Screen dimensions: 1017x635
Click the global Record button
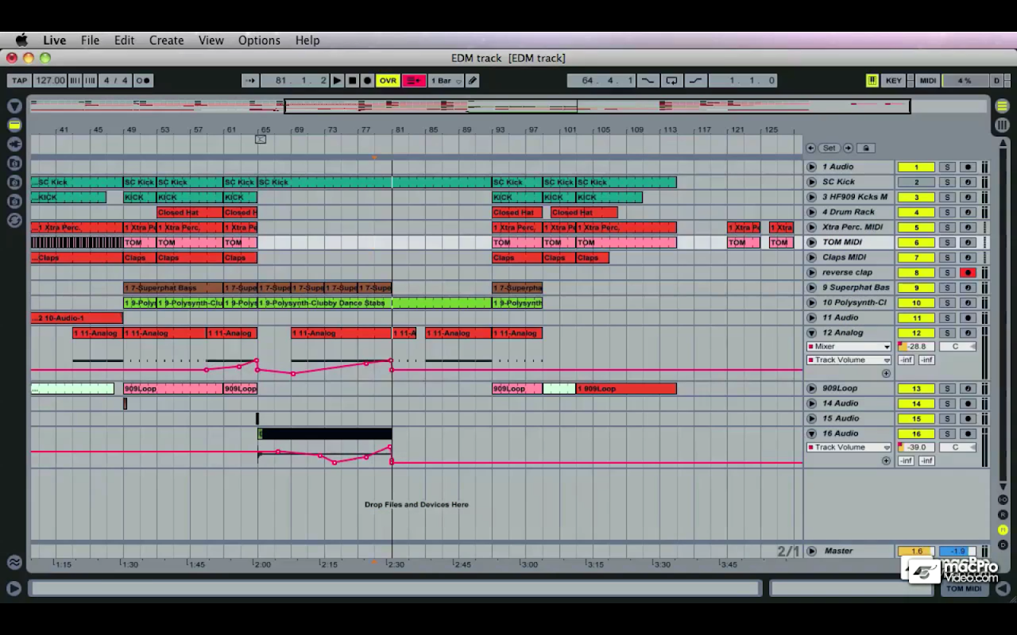coord(367,80)
